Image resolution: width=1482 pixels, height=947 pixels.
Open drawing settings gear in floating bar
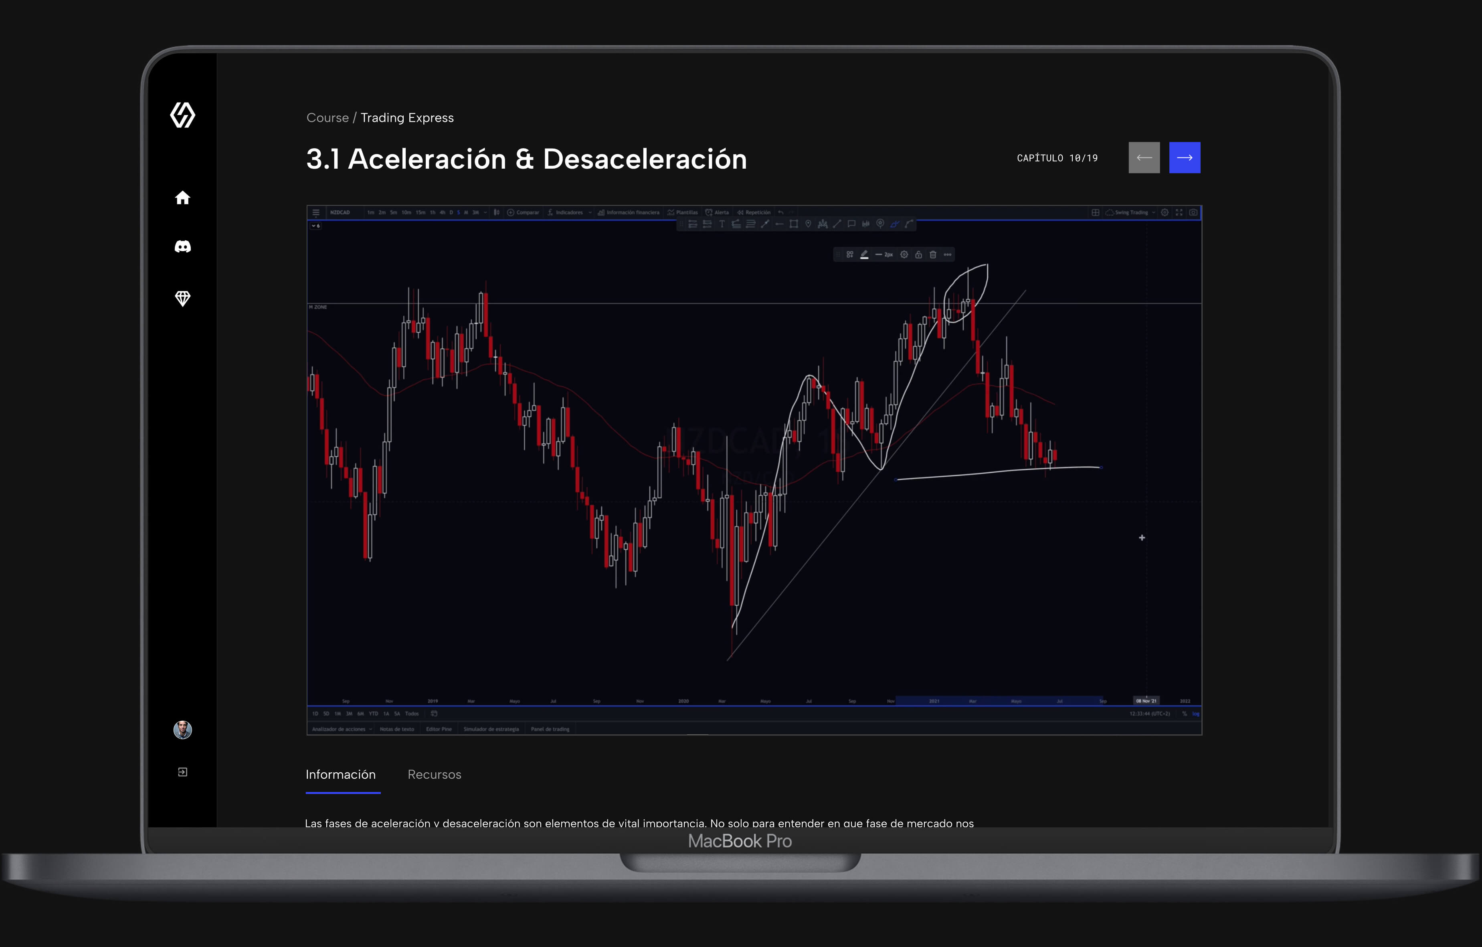[x=904, y=255]
